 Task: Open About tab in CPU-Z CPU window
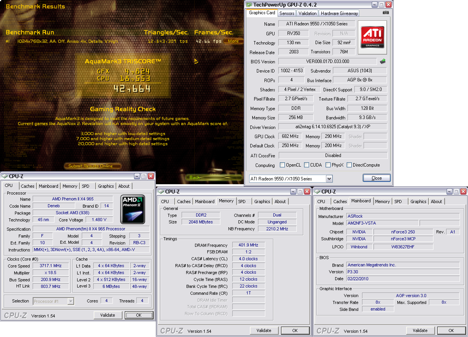(x=124, y=186)
